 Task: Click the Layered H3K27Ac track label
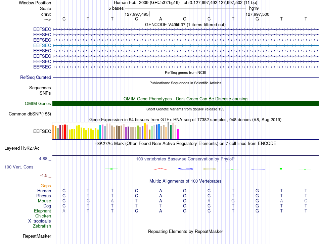(22, 148)
